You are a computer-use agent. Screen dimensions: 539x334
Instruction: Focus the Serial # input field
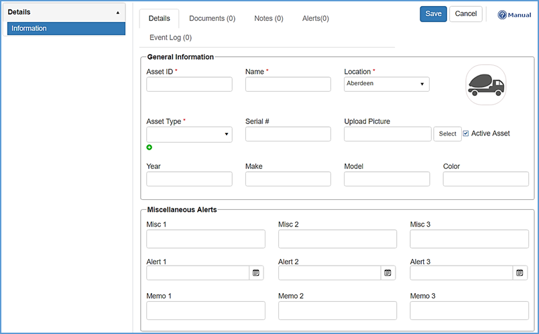[288, 134]
